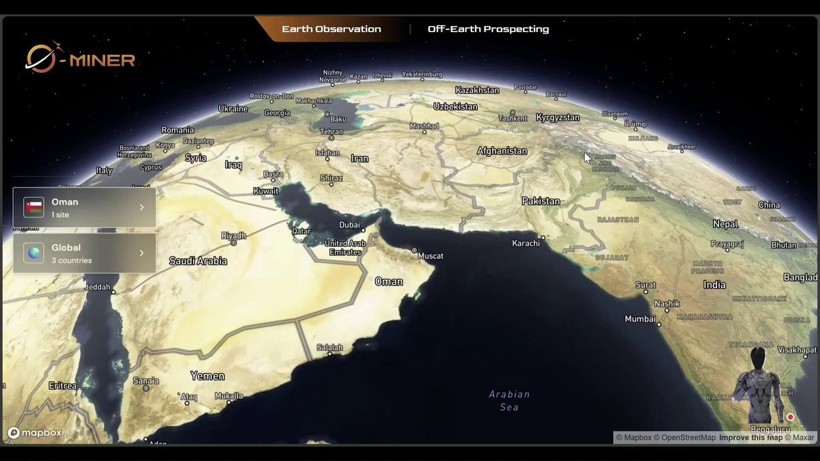Click the Nashik city label
This screenshot has width=820, height=461.
coord(667,303)
